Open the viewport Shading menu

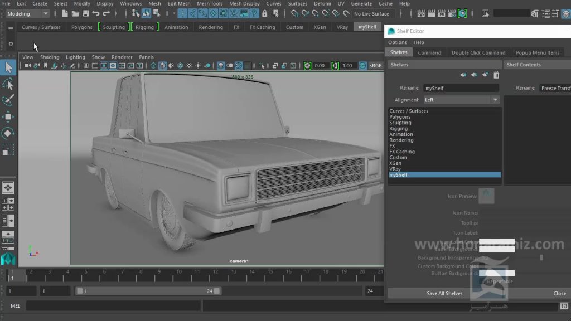[50, 57]
